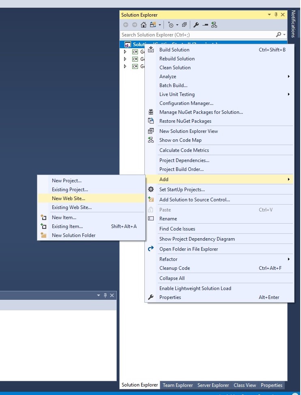The height and width of the screenshot is (395, 301).
Task: Expand the Analyze submenu
Action: [x=219, y=77]
